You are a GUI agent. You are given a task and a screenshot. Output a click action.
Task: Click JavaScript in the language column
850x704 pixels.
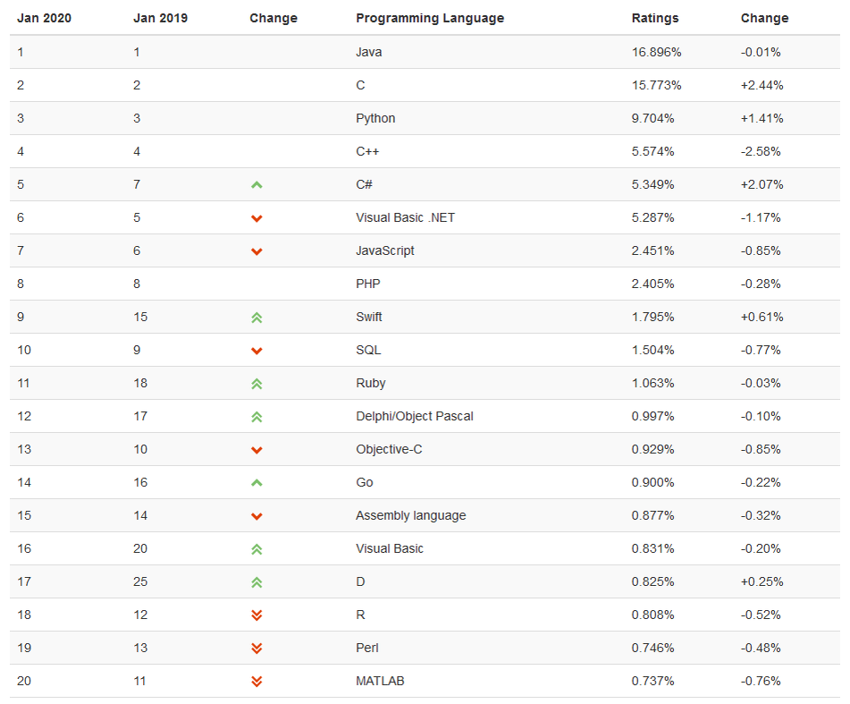(x=385, y=250)
